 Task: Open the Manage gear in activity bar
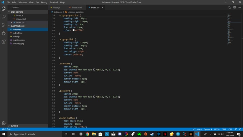point(4,123)
